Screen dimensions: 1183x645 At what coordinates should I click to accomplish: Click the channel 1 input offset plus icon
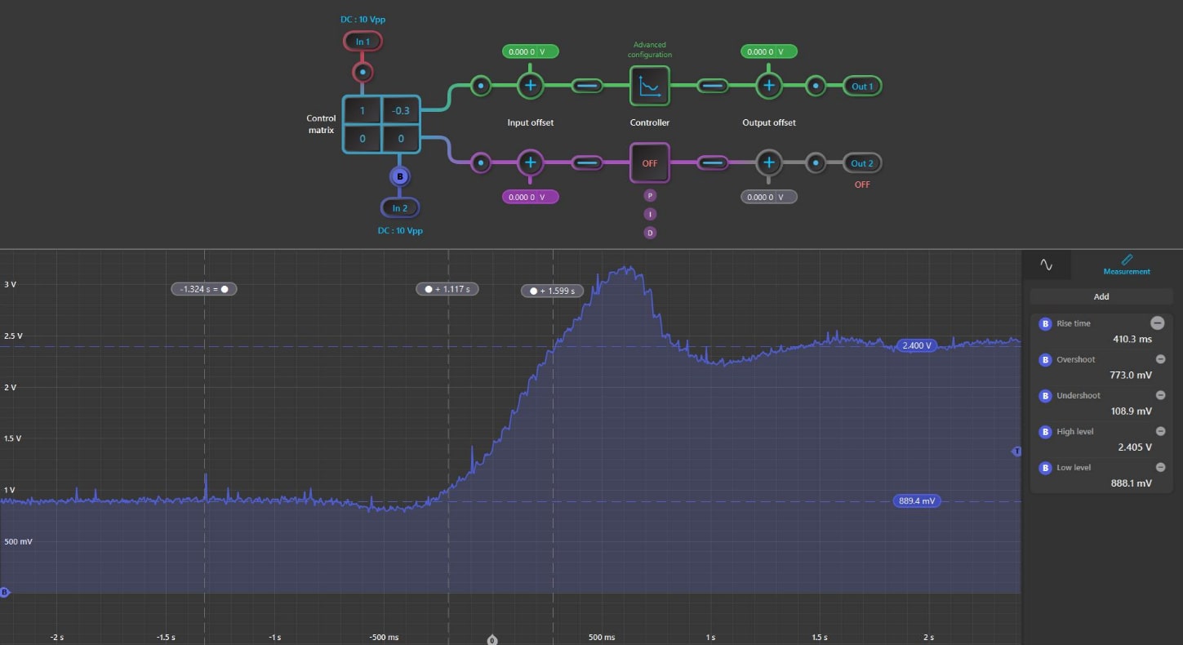pyautogui.click(x=530, y=86)
